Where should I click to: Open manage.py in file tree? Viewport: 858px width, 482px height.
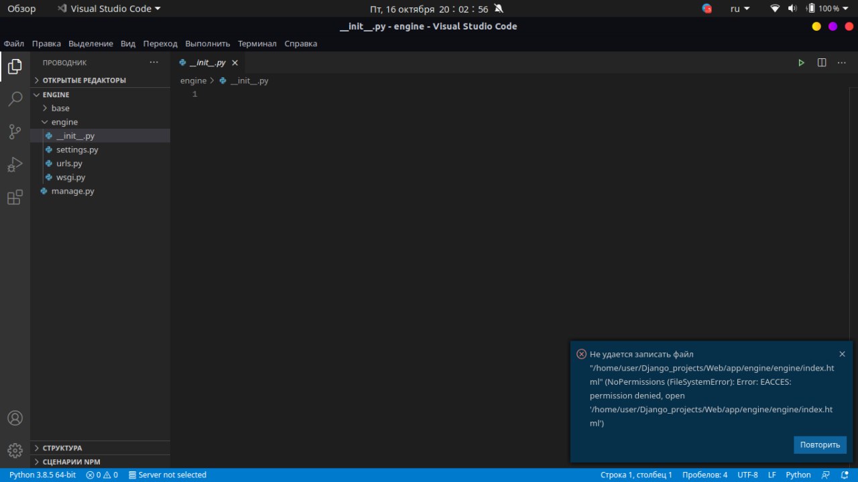pos(101,191)
